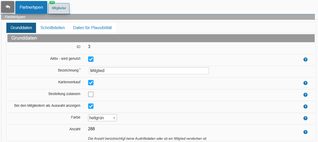This screenshot has height=142, width=318.
Task: Show help for Mitgliedern als Auswahl anzeigen
Action: pos(305,107)
